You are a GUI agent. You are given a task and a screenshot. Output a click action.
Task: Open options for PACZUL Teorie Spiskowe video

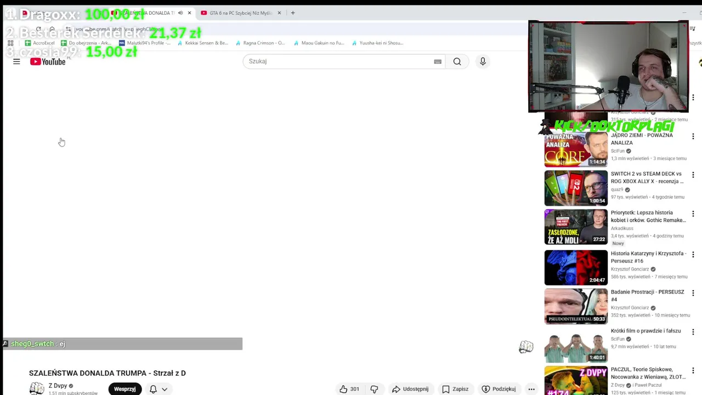coord(693,370)
